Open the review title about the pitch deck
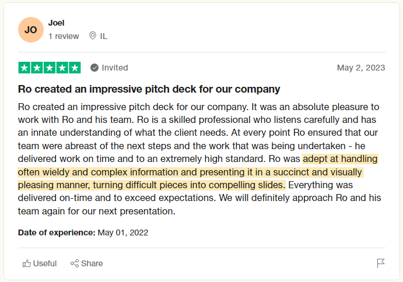Image resolution: width=403 pixels, height=282 pixels. 149,89
